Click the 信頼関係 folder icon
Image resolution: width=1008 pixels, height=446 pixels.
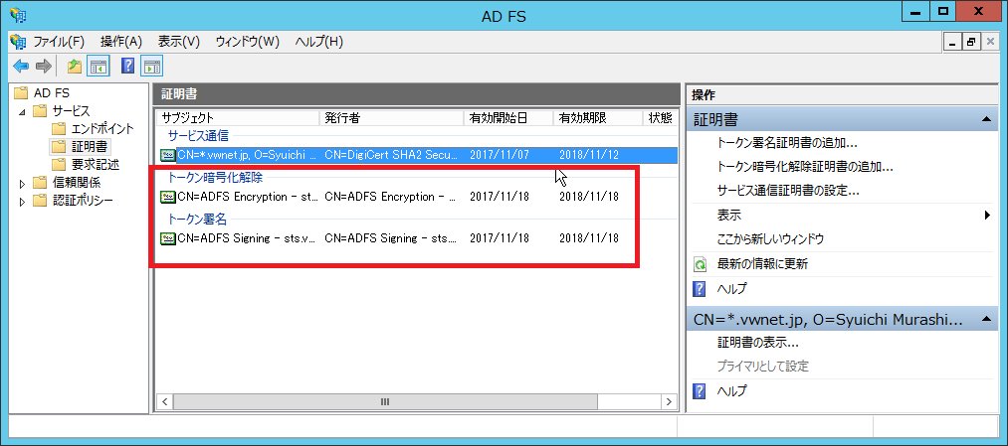click(x=41, y=182)
